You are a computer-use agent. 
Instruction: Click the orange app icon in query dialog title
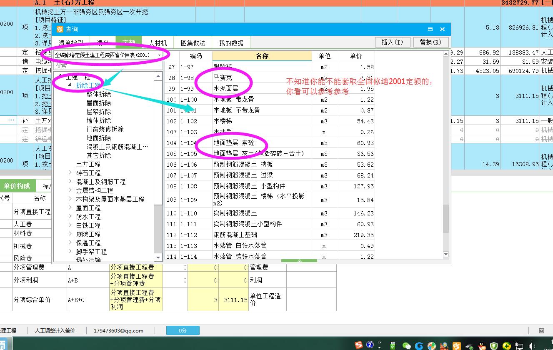pos(60,29)
